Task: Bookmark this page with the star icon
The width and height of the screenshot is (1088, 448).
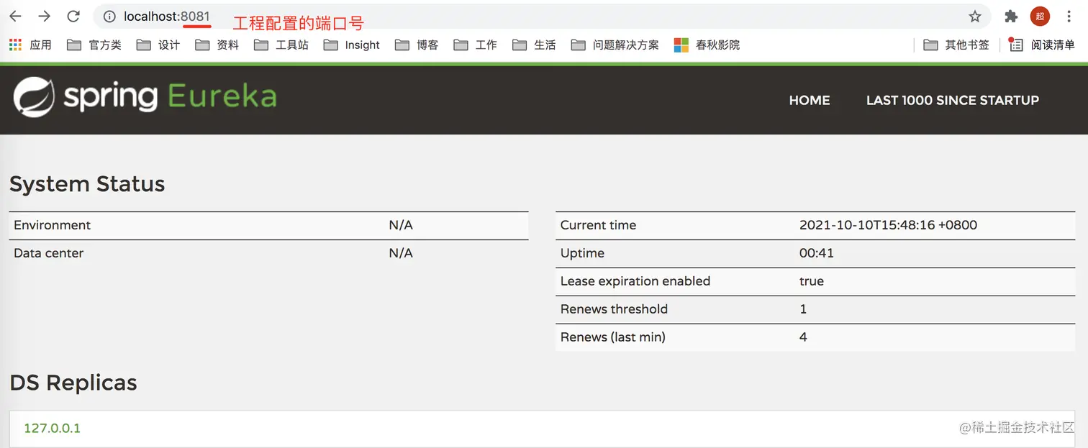Action: coord(974,16)
